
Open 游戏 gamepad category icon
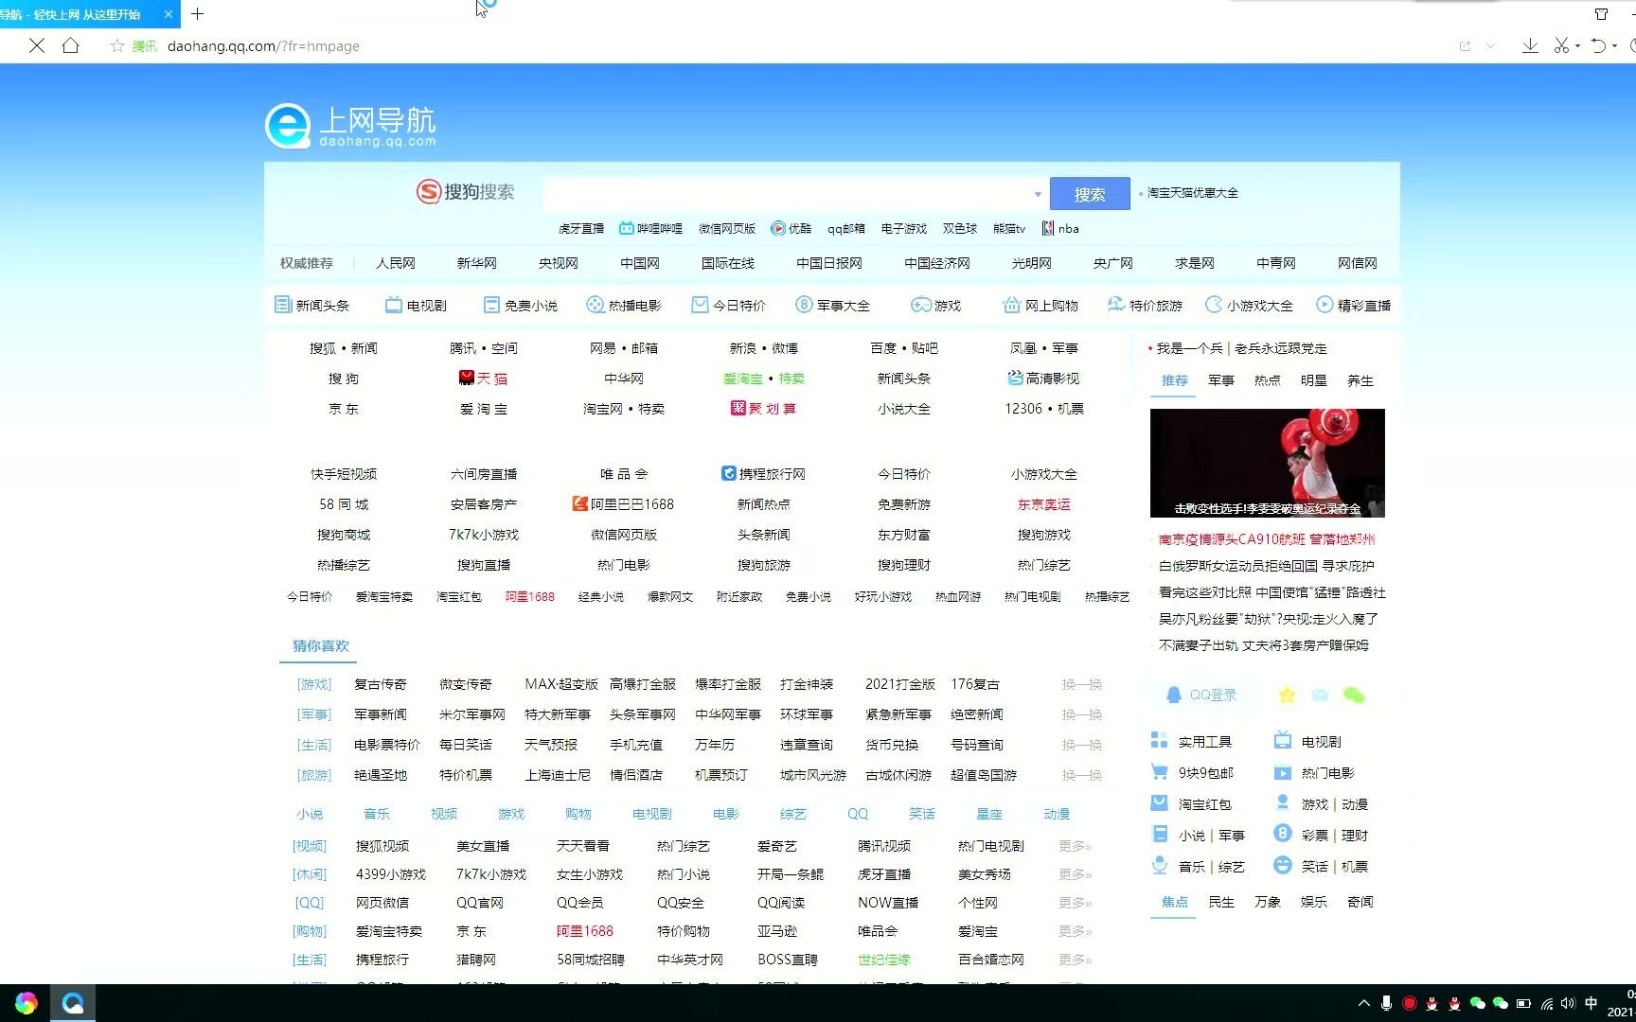click(920, 305)
